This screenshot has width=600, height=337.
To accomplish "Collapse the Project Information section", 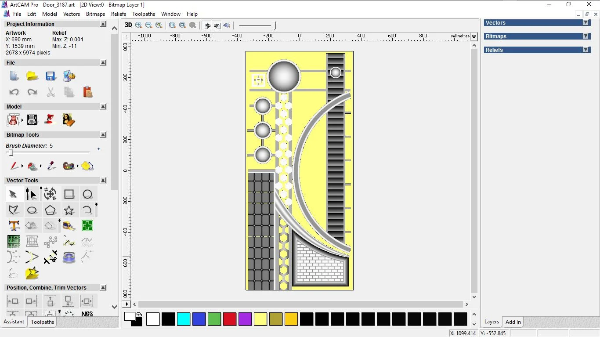I will 103,24.
